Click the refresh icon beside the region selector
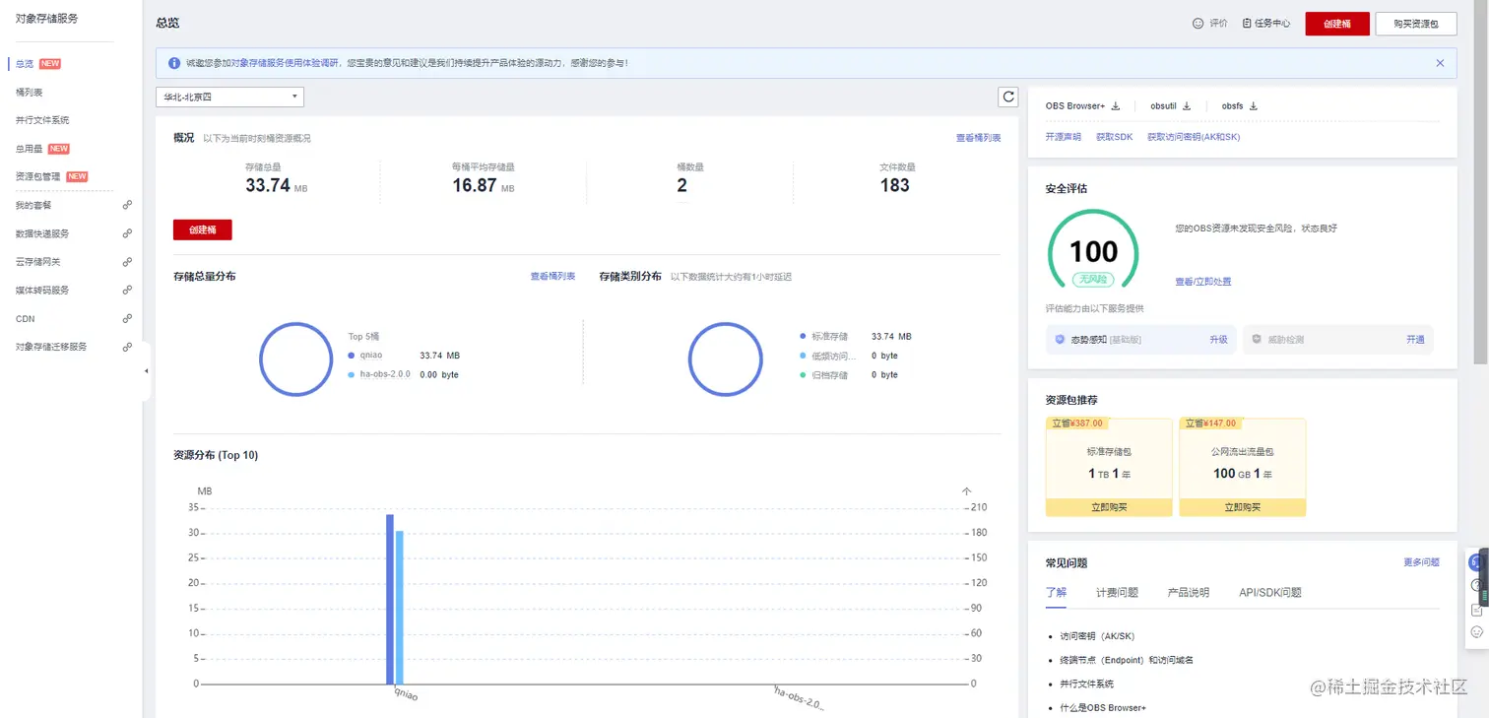 tap(1007, 97)
